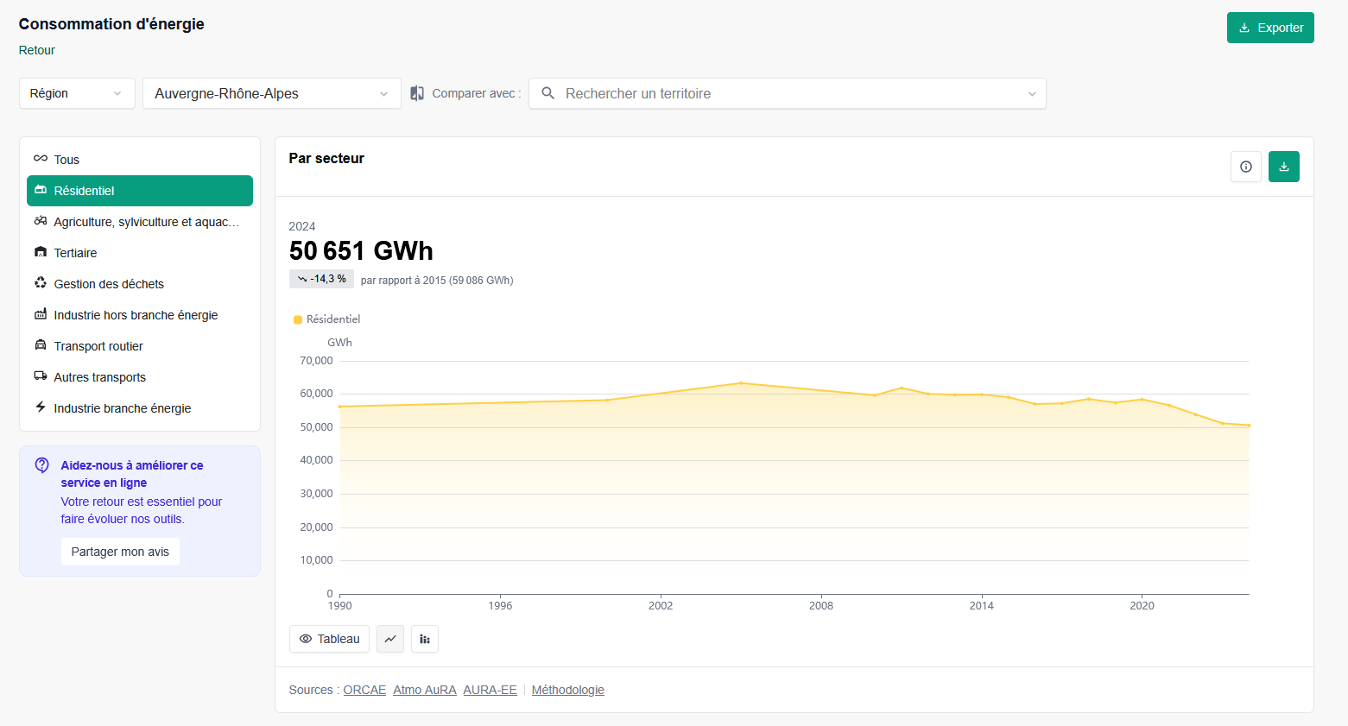Click the 2024 data point on chart

tap(1249, 426)
